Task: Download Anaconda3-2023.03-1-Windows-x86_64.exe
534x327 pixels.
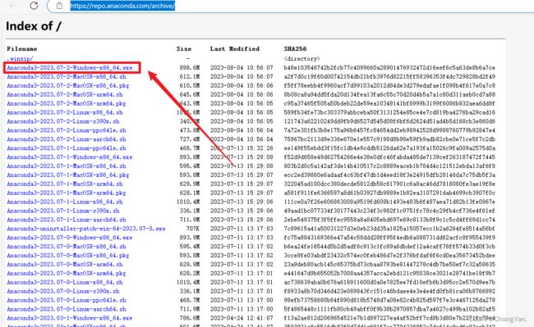Action: 70,318
